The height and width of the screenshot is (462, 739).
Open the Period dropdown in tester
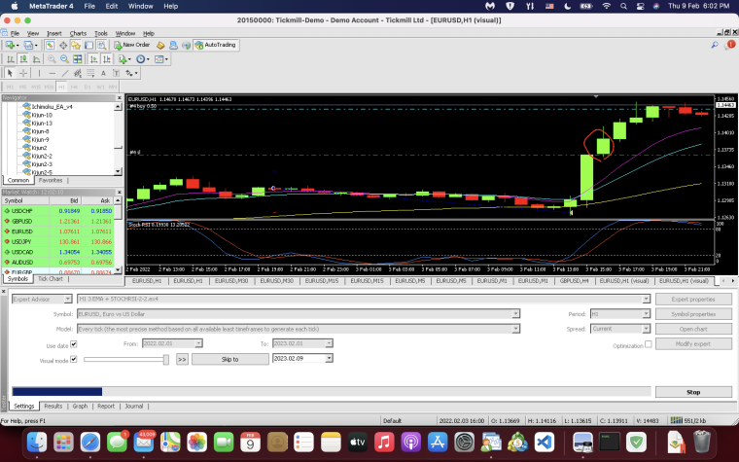pyautogui.click(x=620, y=314)
